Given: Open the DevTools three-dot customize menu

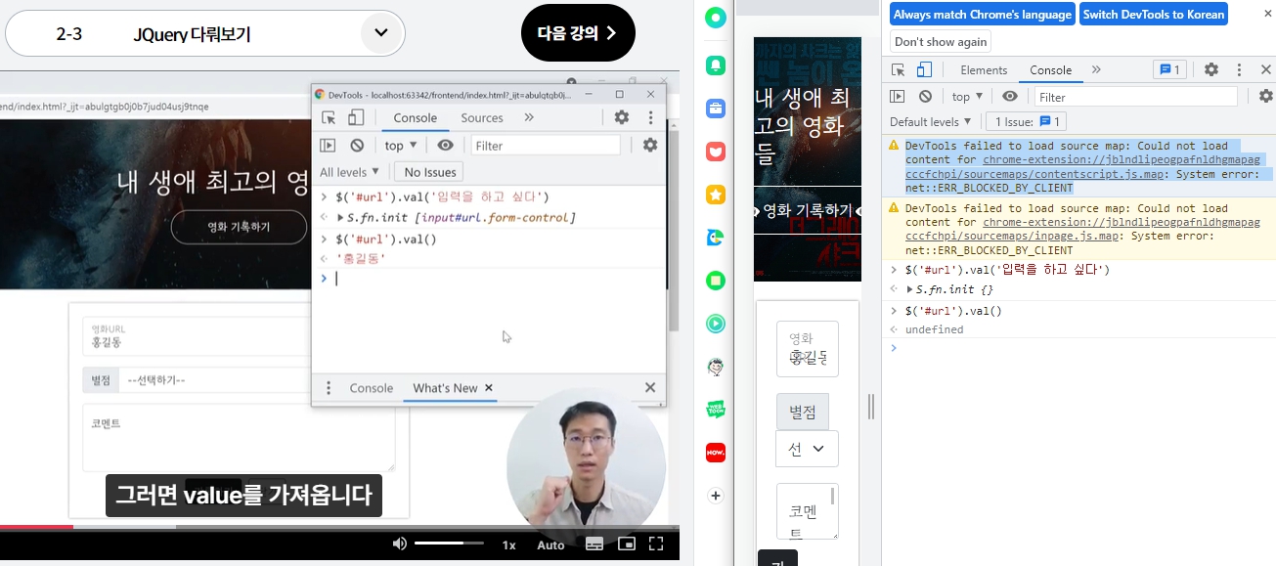Looking at the screenshot, I should pos(1239,69).
